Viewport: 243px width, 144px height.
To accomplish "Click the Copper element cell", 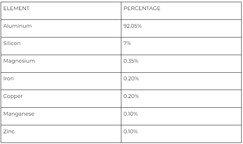I will 61,99.
